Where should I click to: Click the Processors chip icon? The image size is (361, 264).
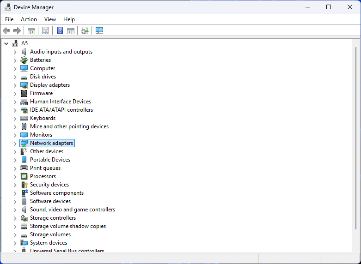(24, 176)
